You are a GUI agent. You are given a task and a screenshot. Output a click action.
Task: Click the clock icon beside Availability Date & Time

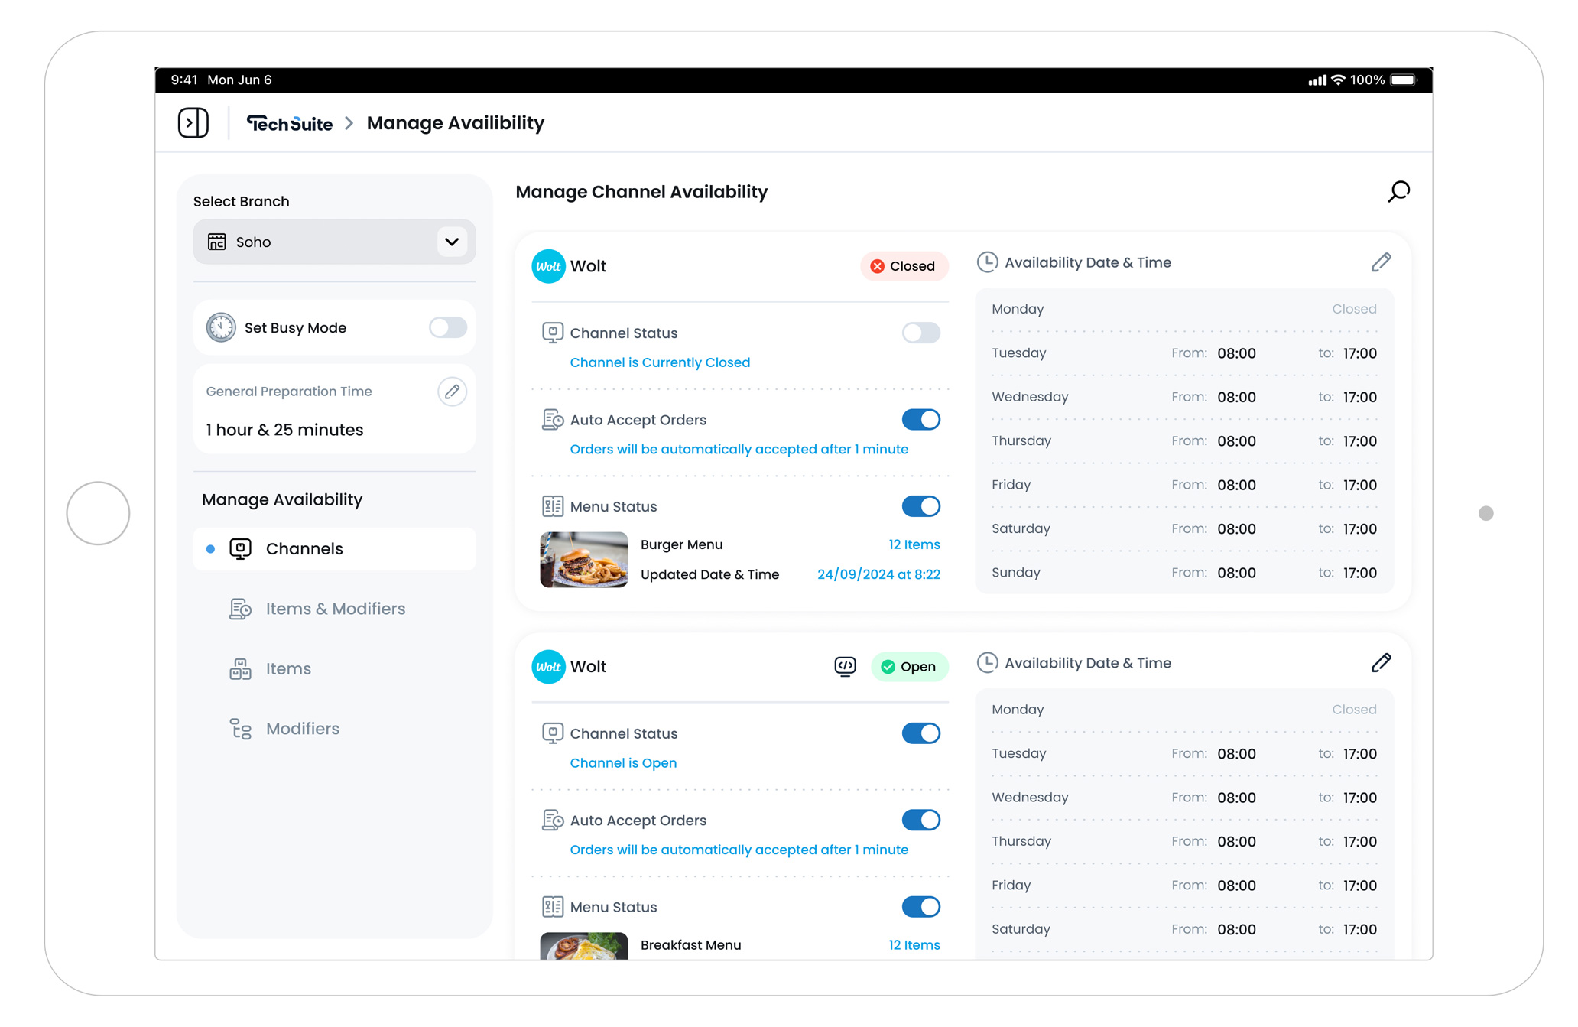[987, 262]
